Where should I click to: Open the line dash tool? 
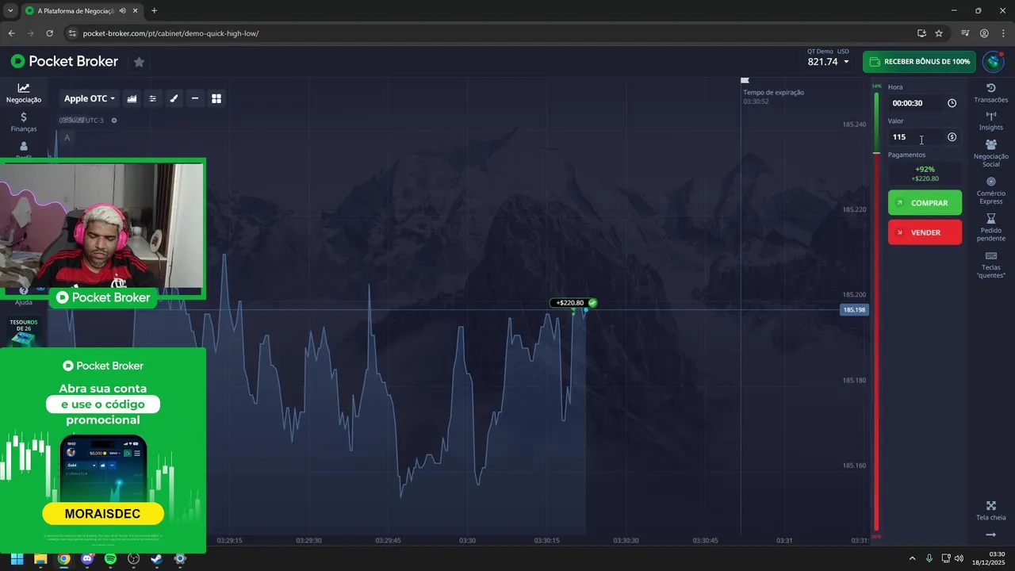point(195,98)
